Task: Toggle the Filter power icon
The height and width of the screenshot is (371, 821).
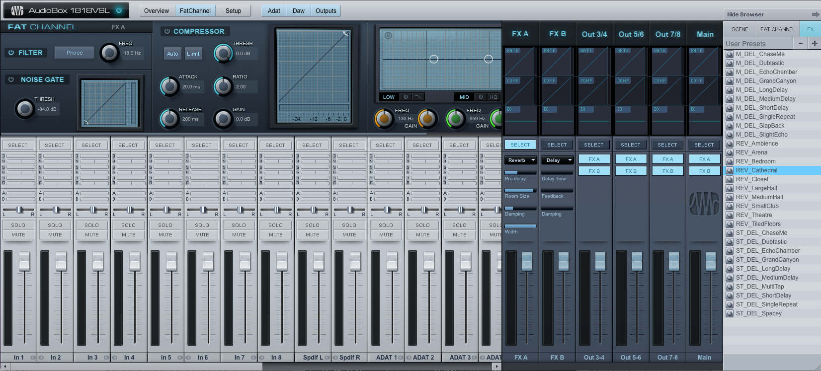Action: [11, 53]
